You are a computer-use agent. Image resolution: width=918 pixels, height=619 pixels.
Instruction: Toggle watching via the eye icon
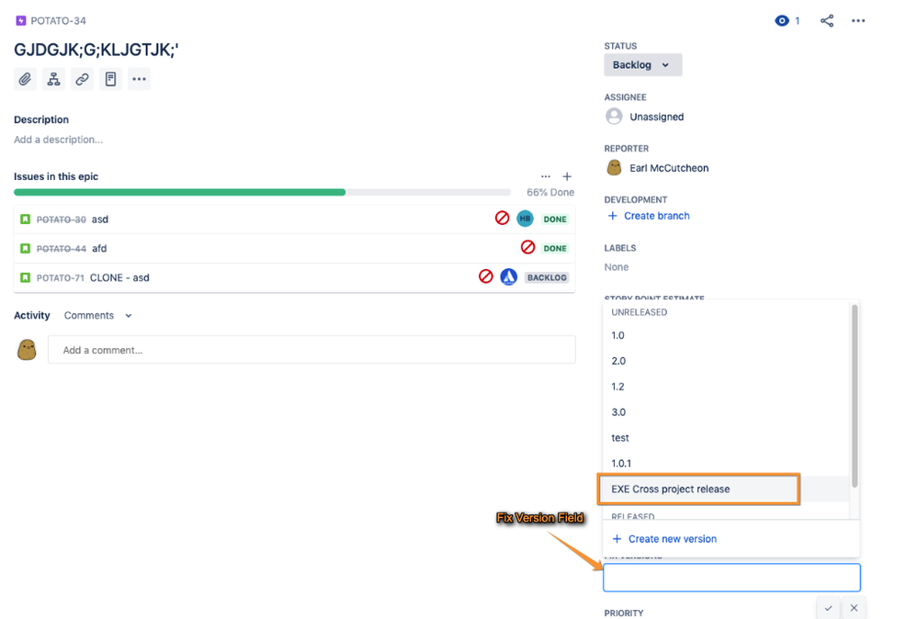[782, 20]
